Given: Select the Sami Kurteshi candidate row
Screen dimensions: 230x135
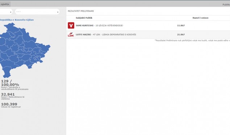Looking at the screenshot, I should coord(148,25).
